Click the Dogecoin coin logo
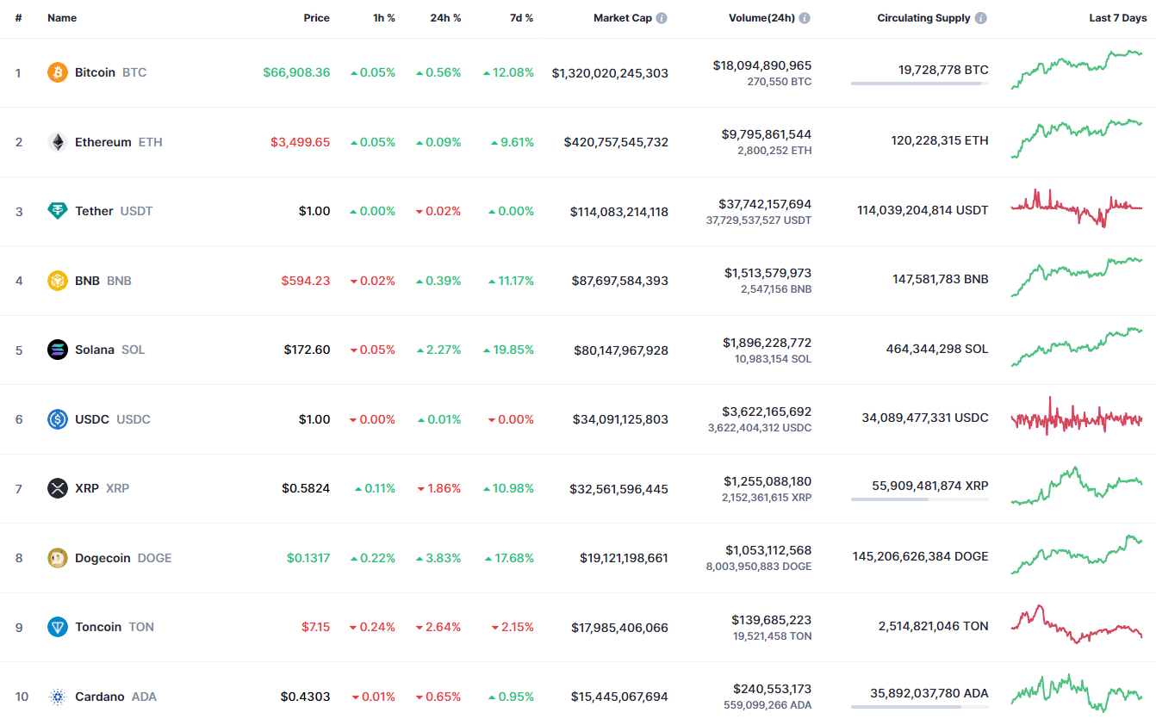This screenshot has height=725, width=1156. 57,558
